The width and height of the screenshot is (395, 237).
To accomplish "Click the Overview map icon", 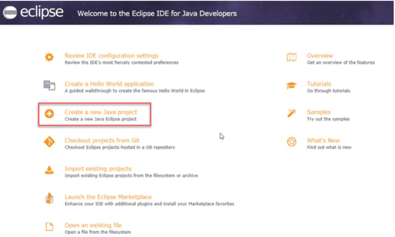I will click(x=292, y=57).
